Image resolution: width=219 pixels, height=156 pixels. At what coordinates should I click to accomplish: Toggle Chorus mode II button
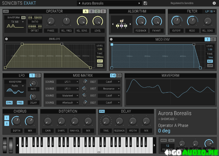click(7, 124)
